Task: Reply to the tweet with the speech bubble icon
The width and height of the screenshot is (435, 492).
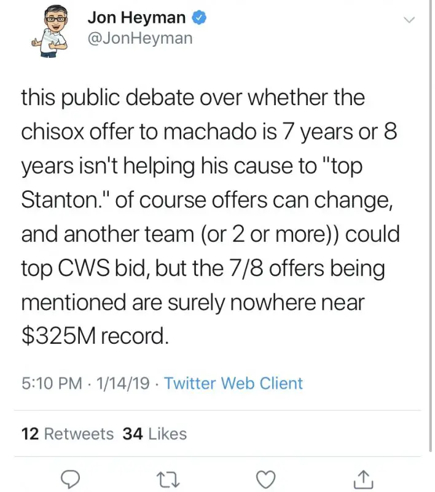Action: pos(72,477)
